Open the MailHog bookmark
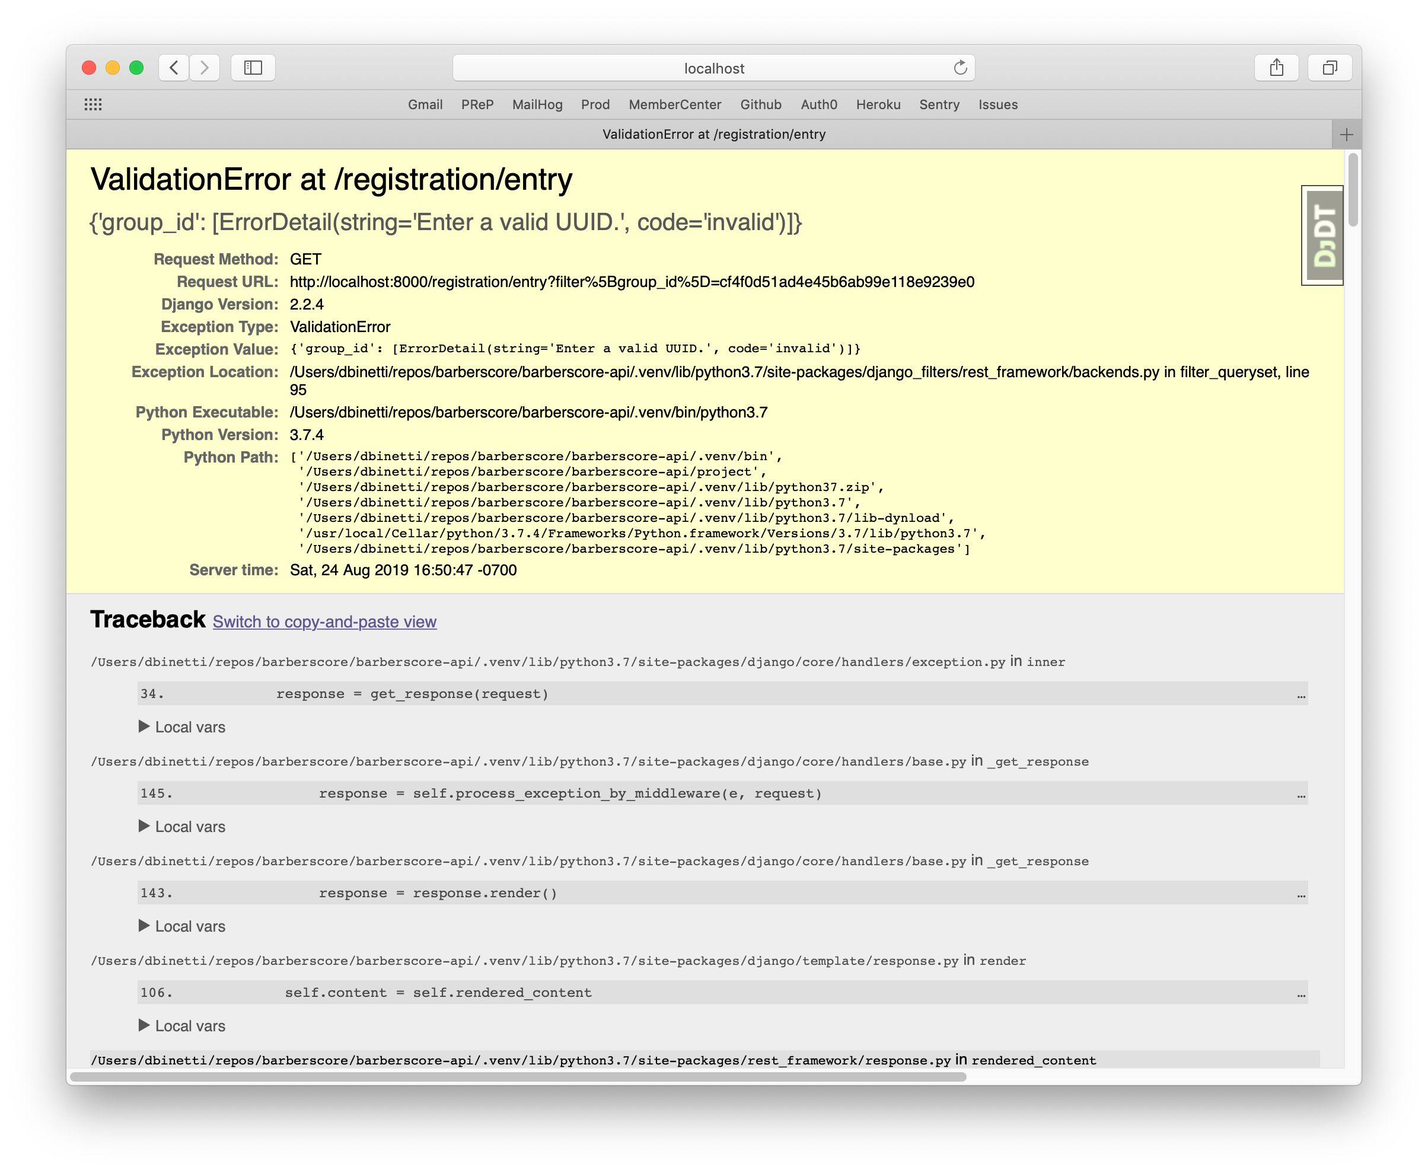The width and height of the screenshot is (1428, 1173). 537,105
